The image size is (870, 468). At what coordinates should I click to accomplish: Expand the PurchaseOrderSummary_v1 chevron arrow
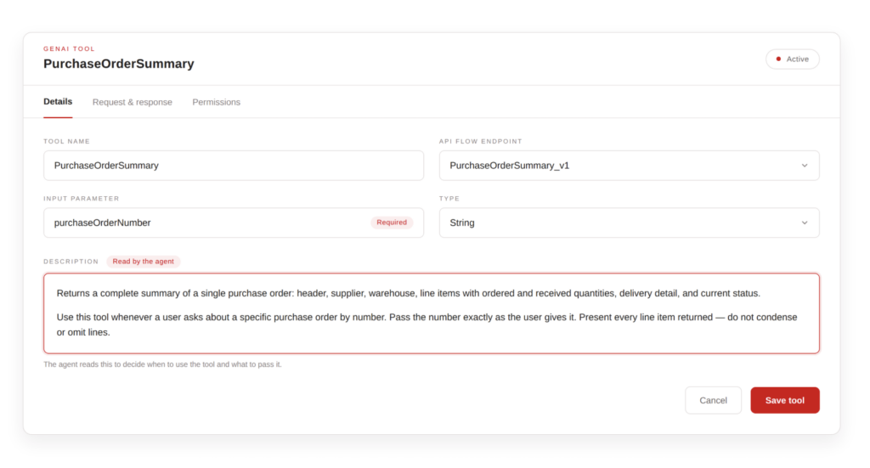pos(805,166)
